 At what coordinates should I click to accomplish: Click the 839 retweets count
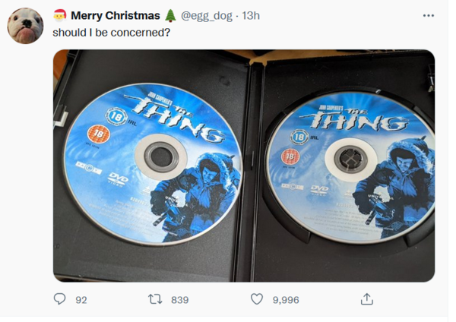coord(179,300)
